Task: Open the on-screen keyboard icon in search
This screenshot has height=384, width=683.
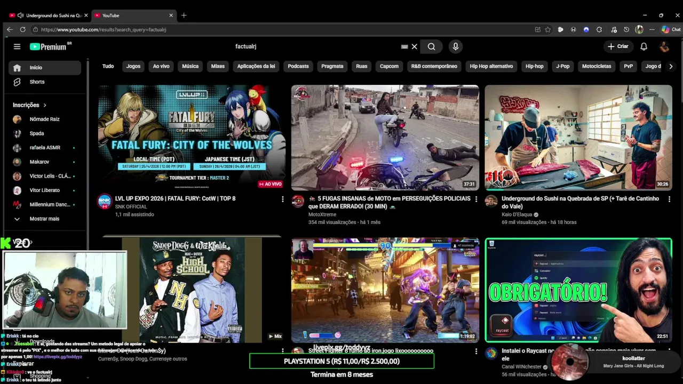Action: (404, 46)
